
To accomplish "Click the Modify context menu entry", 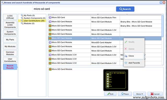I will 134,42.
